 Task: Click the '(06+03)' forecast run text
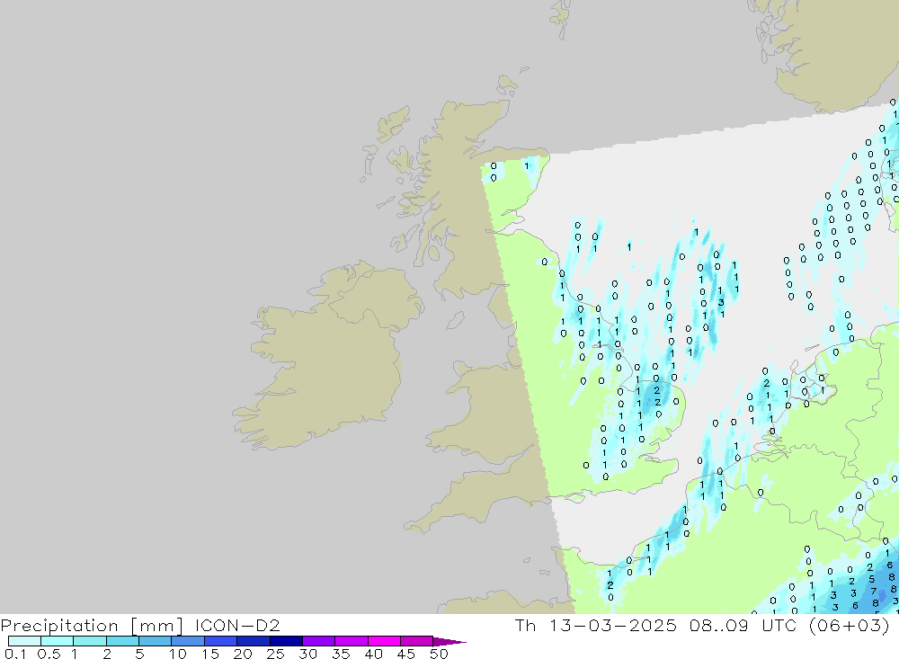tap(850, 625)
